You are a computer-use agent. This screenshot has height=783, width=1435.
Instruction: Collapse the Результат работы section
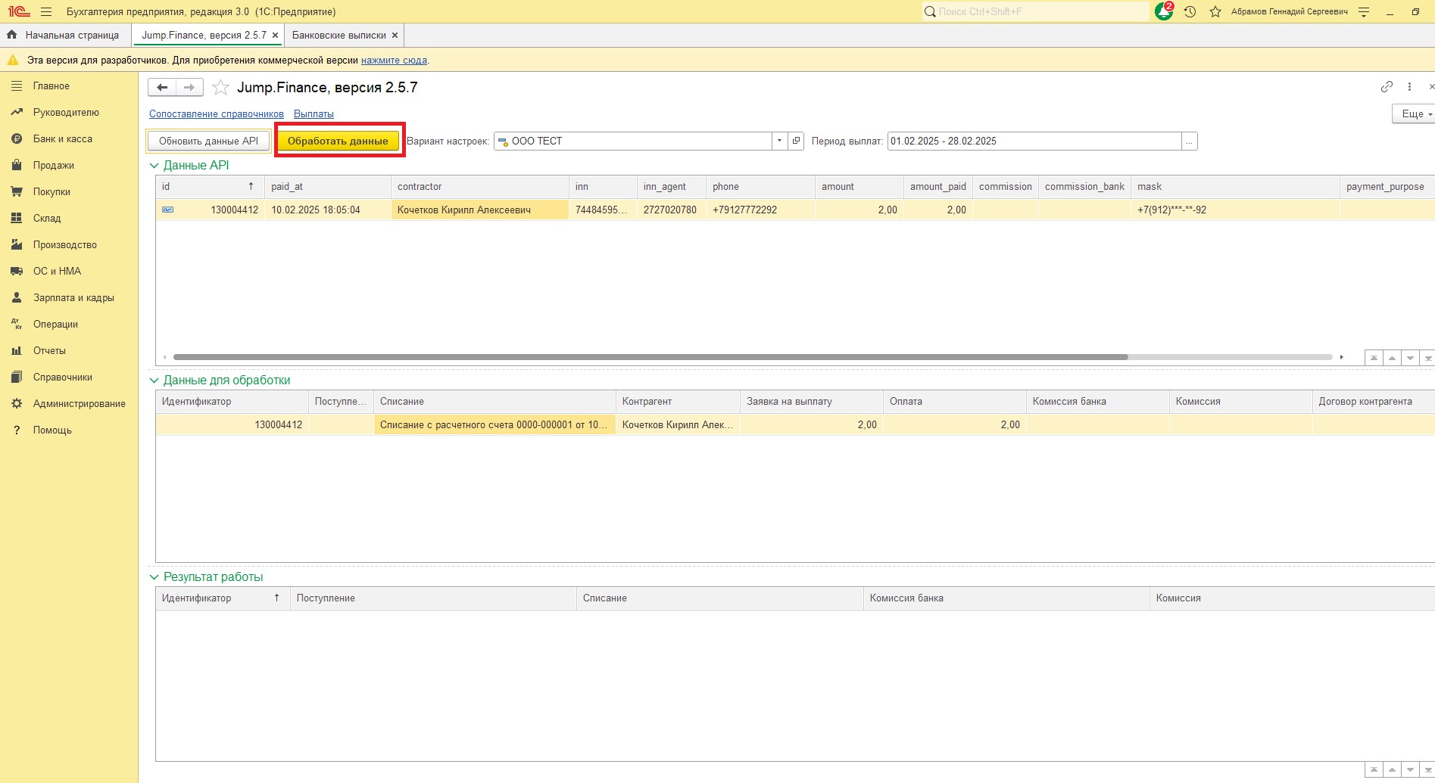pyautogui.click(x=154, y=577)
